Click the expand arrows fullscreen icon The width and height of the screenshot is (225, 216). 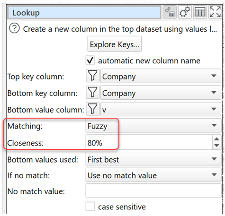tap(215, 12)
